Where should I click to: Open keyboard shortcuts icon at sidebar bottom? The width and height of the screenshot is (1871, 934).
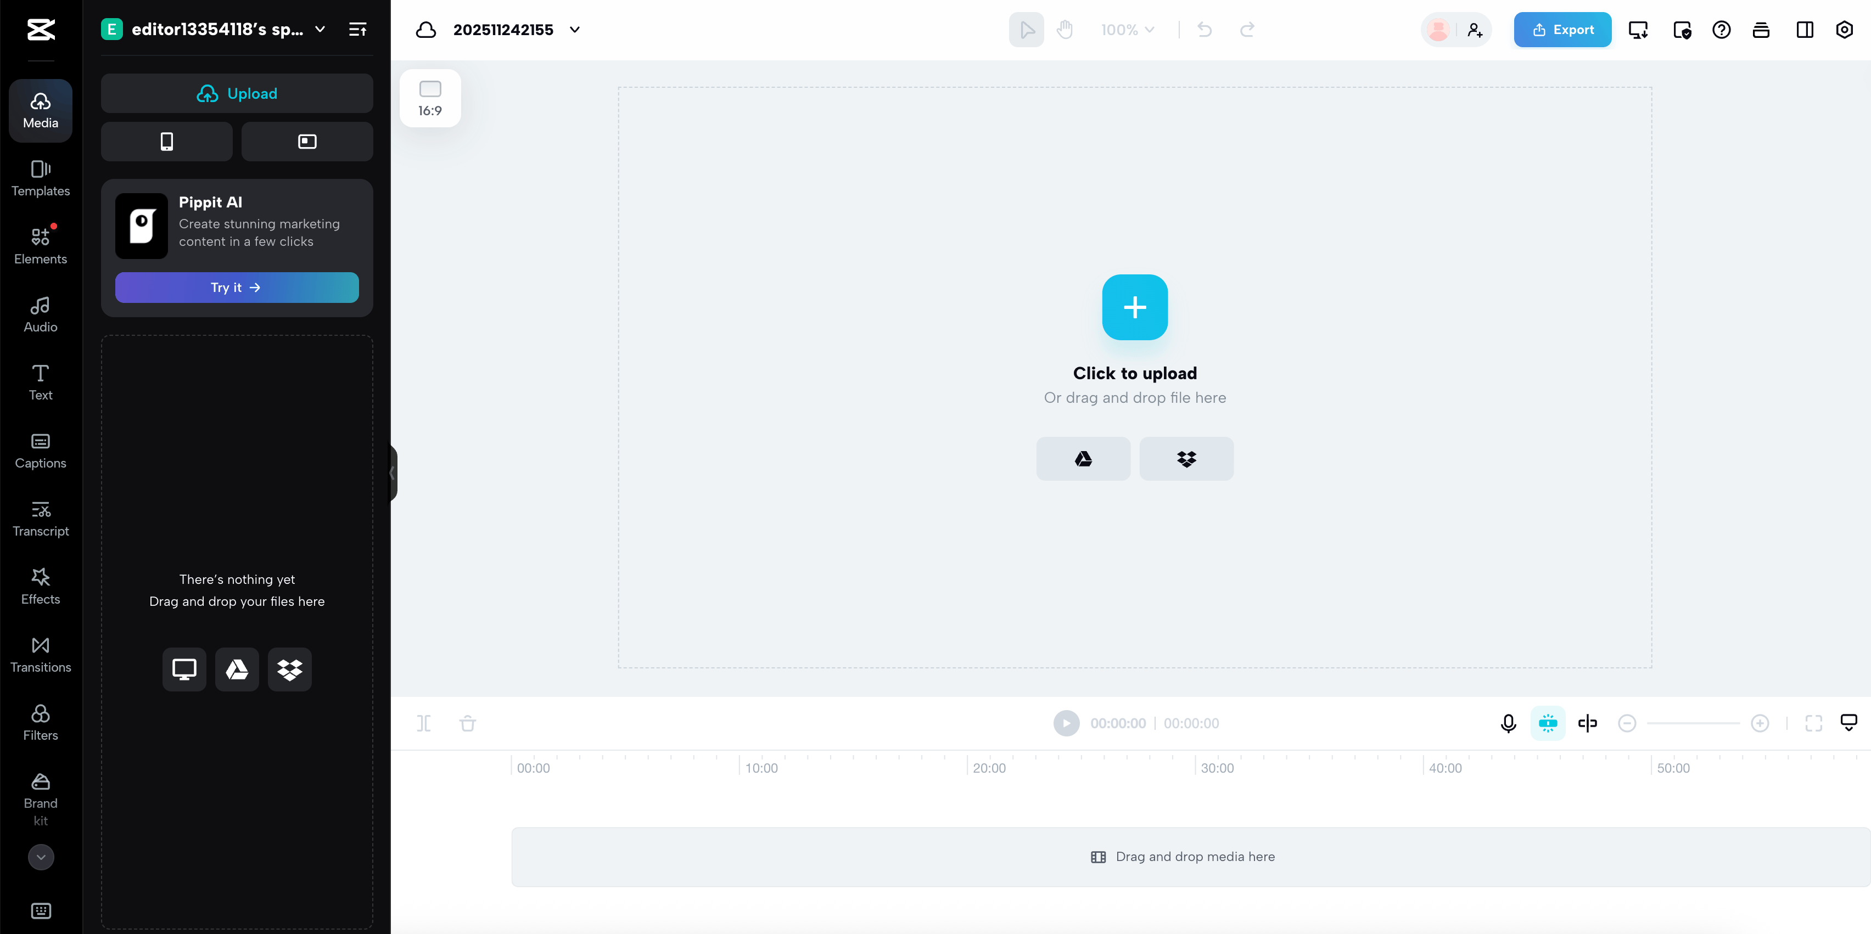tap(41, 910)
